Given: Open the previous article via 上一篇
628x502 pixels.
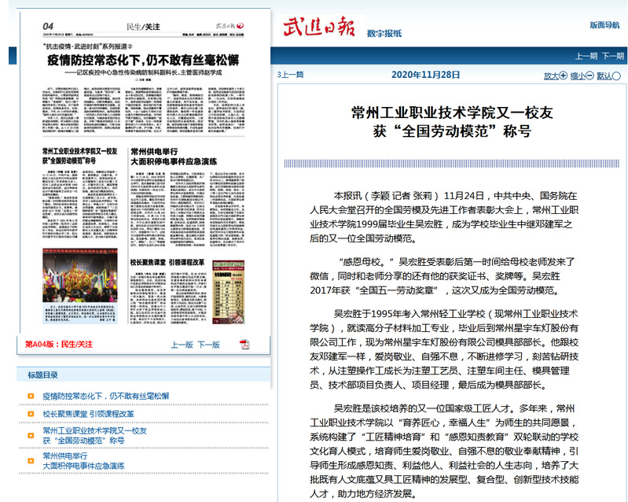Looking at the screenshot, I should (290, 75).
